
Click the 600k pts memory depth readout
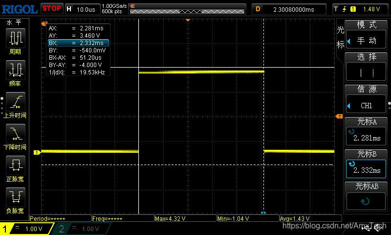click(112, 11)
